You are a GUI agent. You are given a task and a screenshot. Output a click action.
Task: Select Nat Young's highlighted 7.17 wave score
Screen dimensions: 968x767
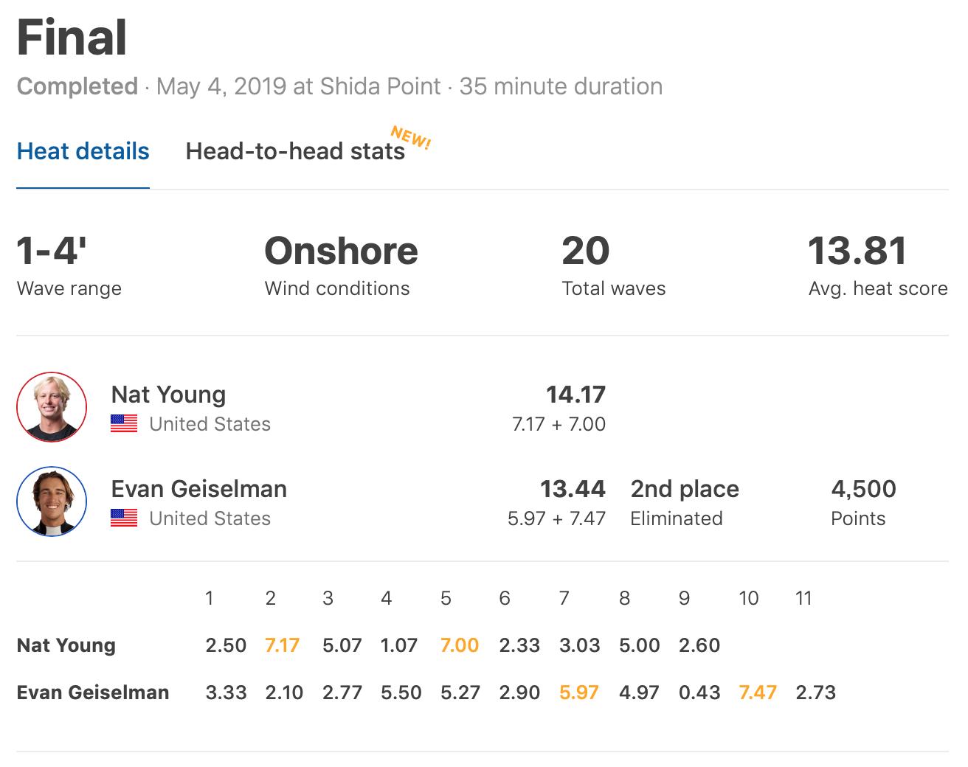click(282, 645)
